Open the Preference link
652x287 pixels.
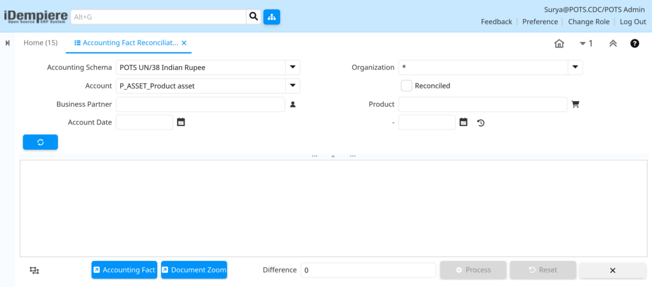540,22
